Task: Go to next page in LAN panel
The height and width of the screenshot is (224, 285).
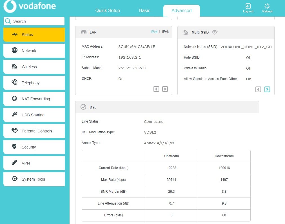Action: pyautogui.click(x=165, y=89)
